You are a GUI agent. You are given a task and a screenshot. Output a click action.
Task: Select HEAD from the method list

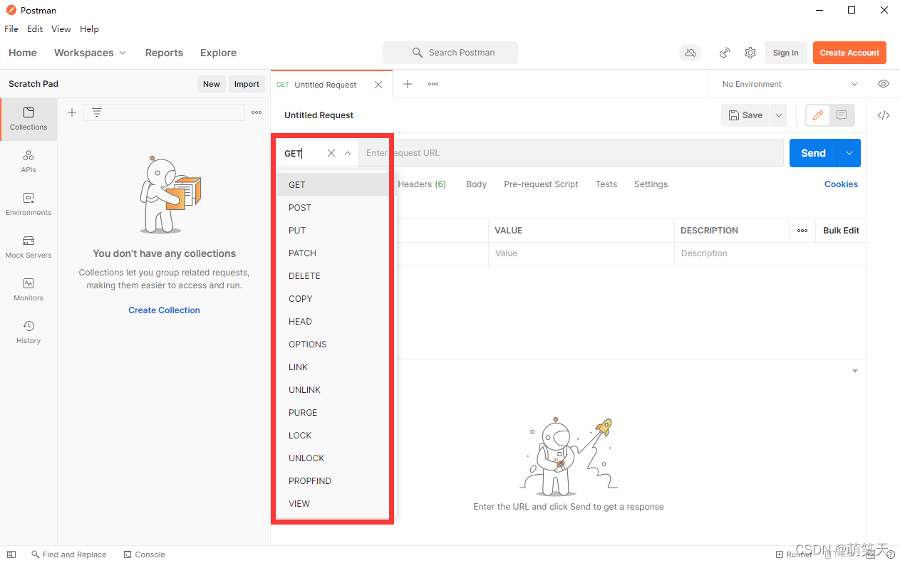pyautogui.click(x=333, y=322)
